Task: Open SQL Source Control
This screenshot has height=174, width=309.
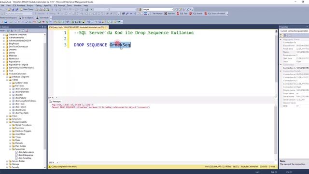Action: pyautogui.click(x=214, y=14)
